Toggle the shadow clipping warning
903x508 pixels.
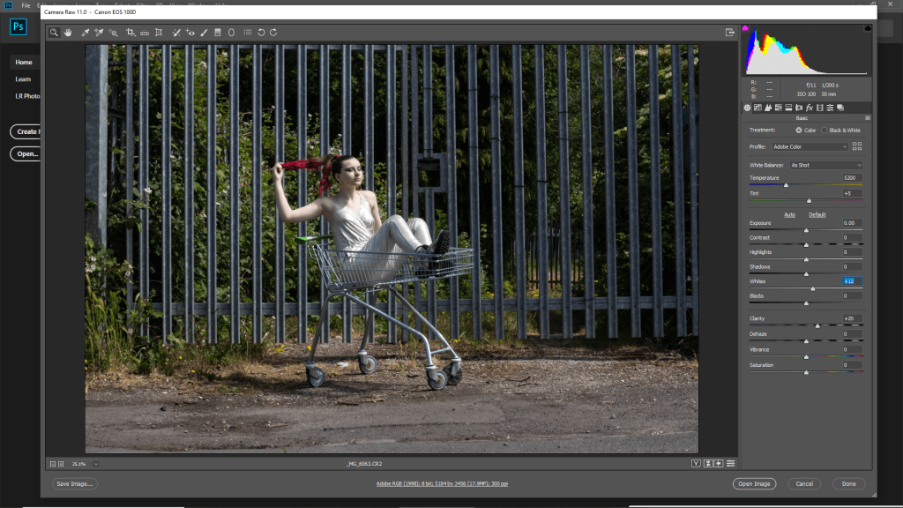746,29
